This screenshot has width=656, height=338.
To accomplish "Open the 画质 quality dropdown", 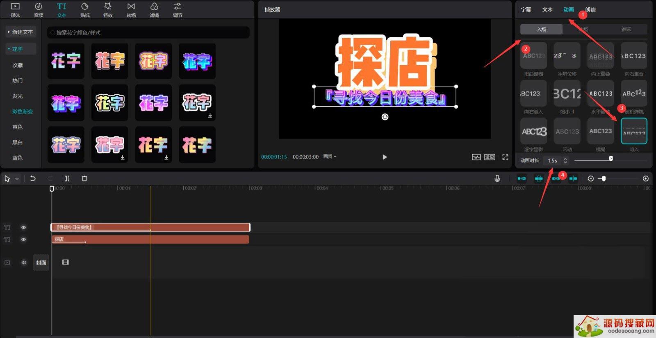I will (329, 157).
